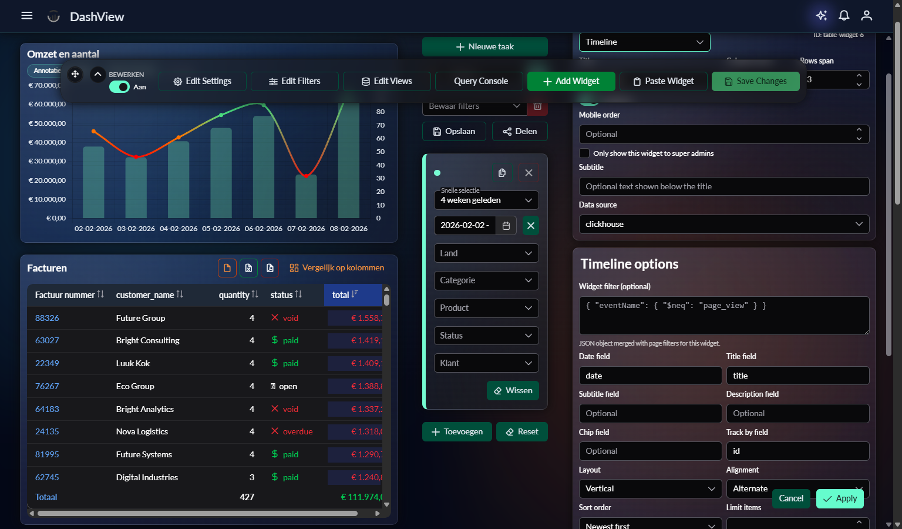Image resolution: width=902 pixels, height=529 pixels.
Task: Open the CSV export for Facturen
Action: coord(227,267)
